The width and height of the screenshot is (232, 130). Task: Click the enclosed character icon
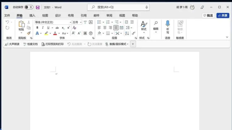[x=91, y=33]
